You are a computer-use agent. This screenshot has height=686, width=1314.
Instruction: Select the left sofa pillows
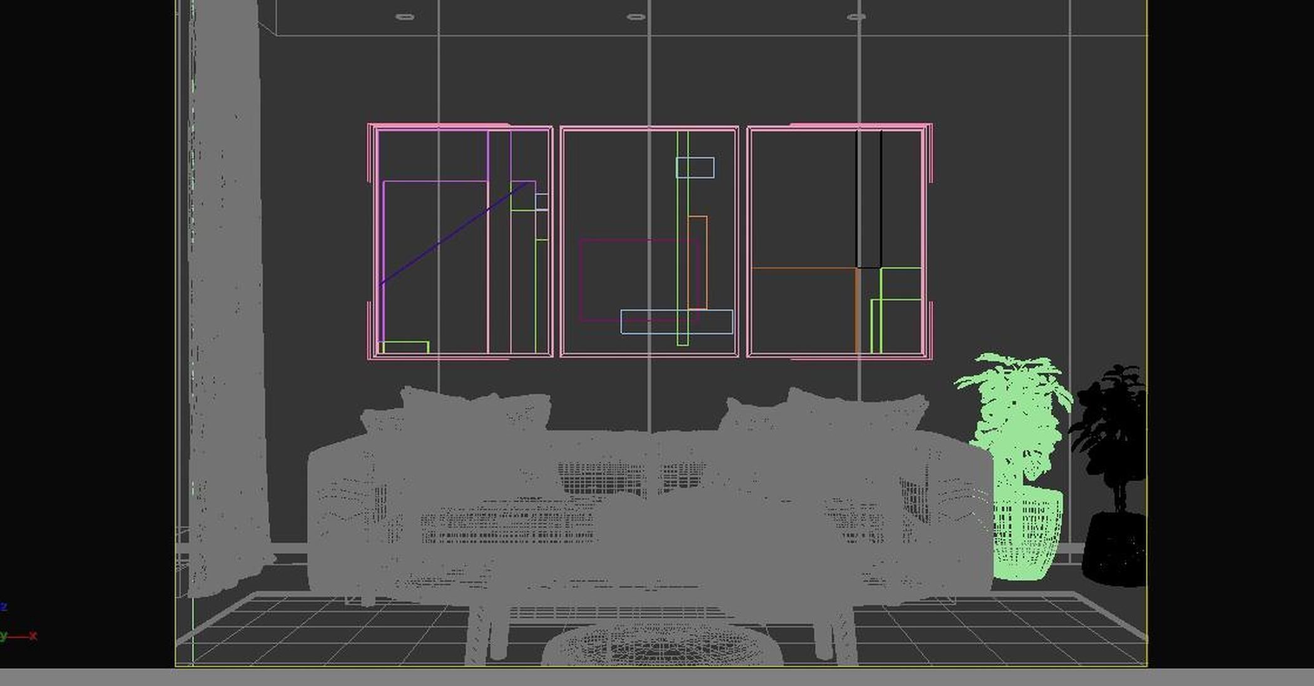pos(476,413)
